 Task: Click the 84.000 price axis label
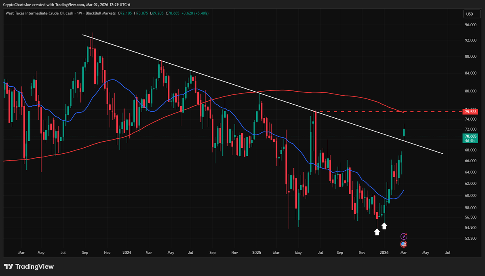point(471,73)
